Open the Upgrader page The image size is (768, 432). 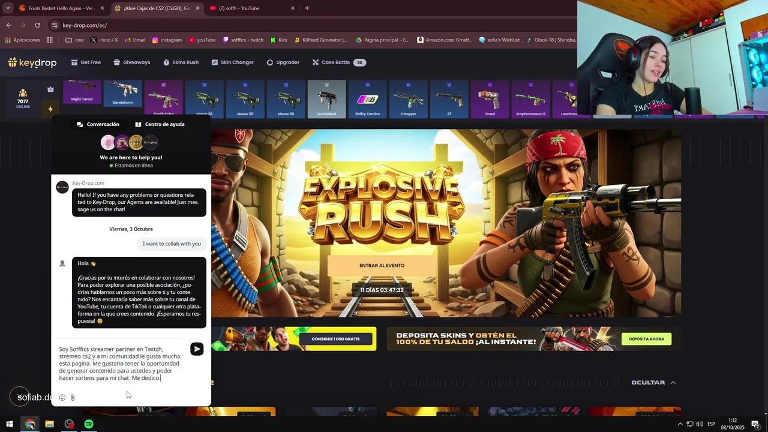pyautogui.click(x=283, y=62)
